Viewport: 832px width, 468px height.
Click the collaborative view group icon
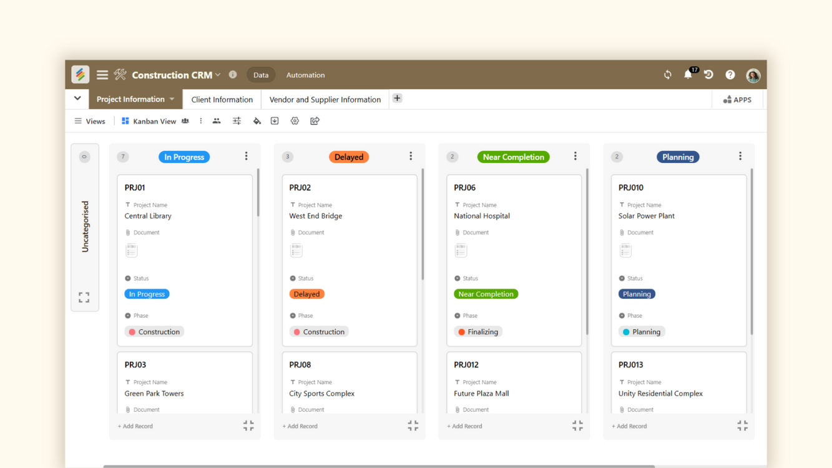click(185, 121)
